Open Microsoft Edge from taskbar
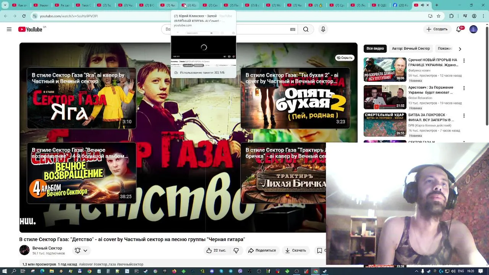Image resolution: width=489 pixels, height=275 pixels. [42, 271]
